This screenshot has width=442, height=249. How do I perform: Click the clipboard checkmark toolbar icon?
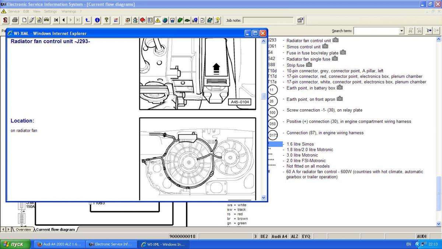click(202, 20)
